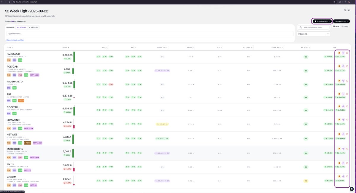This screenshot has width=356, height=193.
Task: Click red remove icon in RRP row
Action: [x=347, y=94]
